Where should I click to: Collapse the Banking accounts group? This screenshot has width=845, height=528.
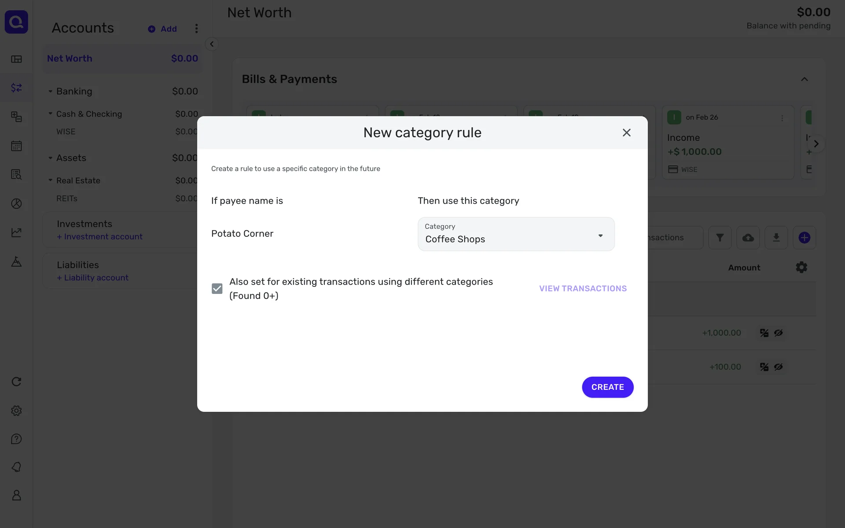[x=50, y=92]
